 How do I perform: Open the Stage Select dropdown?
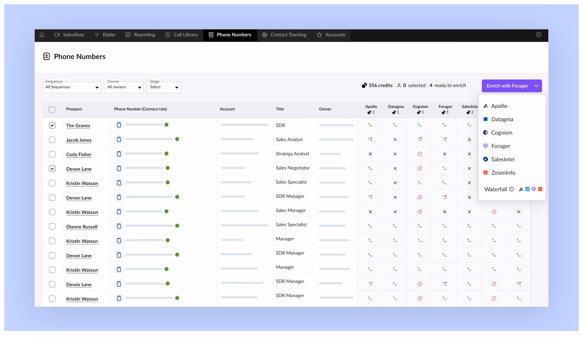pyautogui.click(x=164, y=87)
